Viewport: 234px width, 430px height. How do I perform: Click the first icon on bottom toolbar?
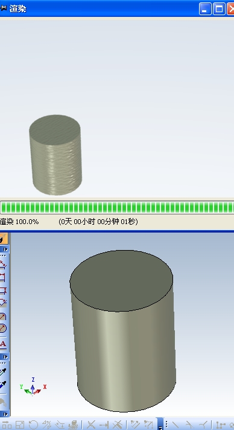pos(7,425)
